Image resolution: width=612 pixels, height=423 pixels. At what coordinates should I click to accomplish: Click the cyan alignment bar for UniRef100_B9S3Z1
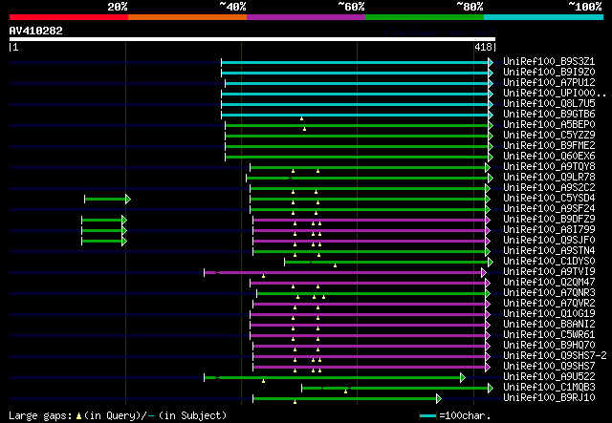pyautogui.click(x=355, y=62)
